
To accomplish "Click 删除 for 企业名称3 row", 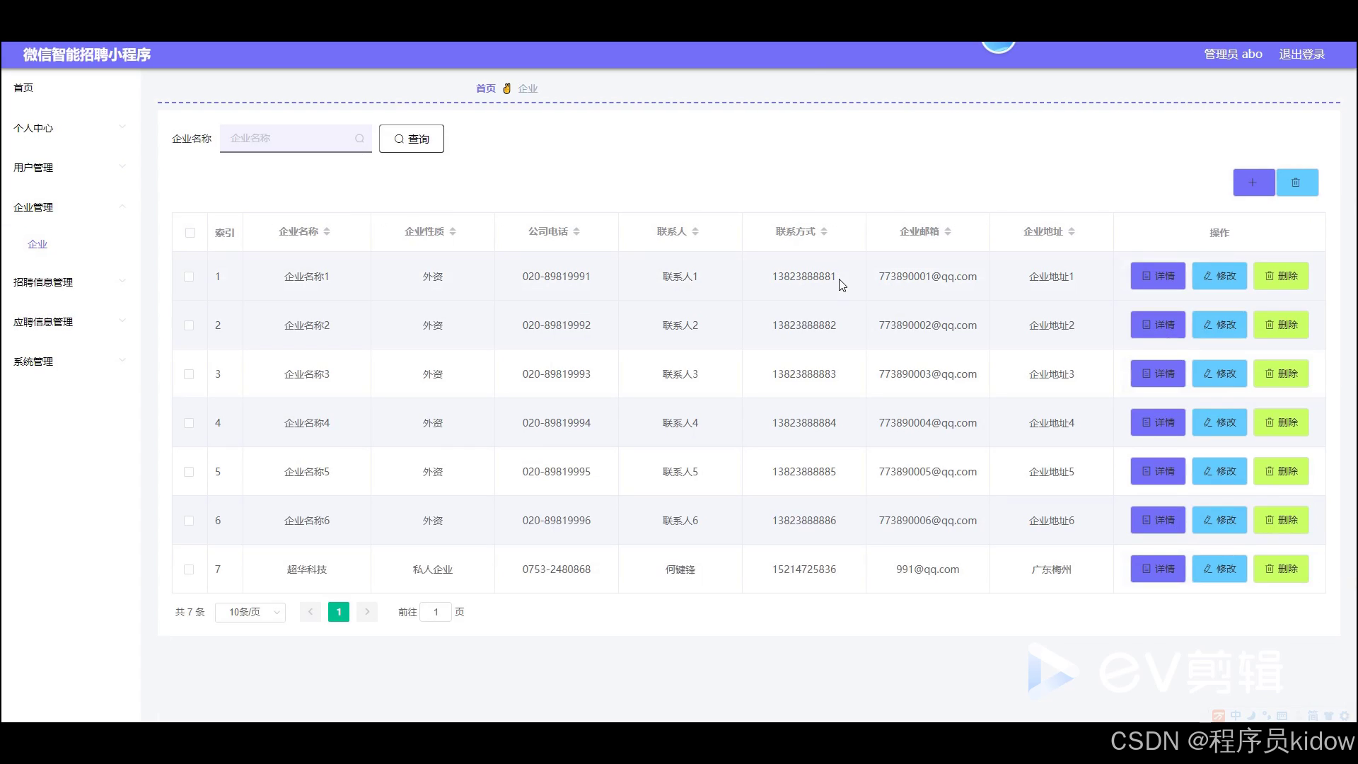I will 1281,374.
